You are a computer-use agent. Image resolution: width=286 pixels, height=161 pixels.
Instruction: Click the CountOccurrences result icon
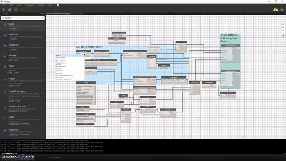pyautogui.click(x=5, y=93)
